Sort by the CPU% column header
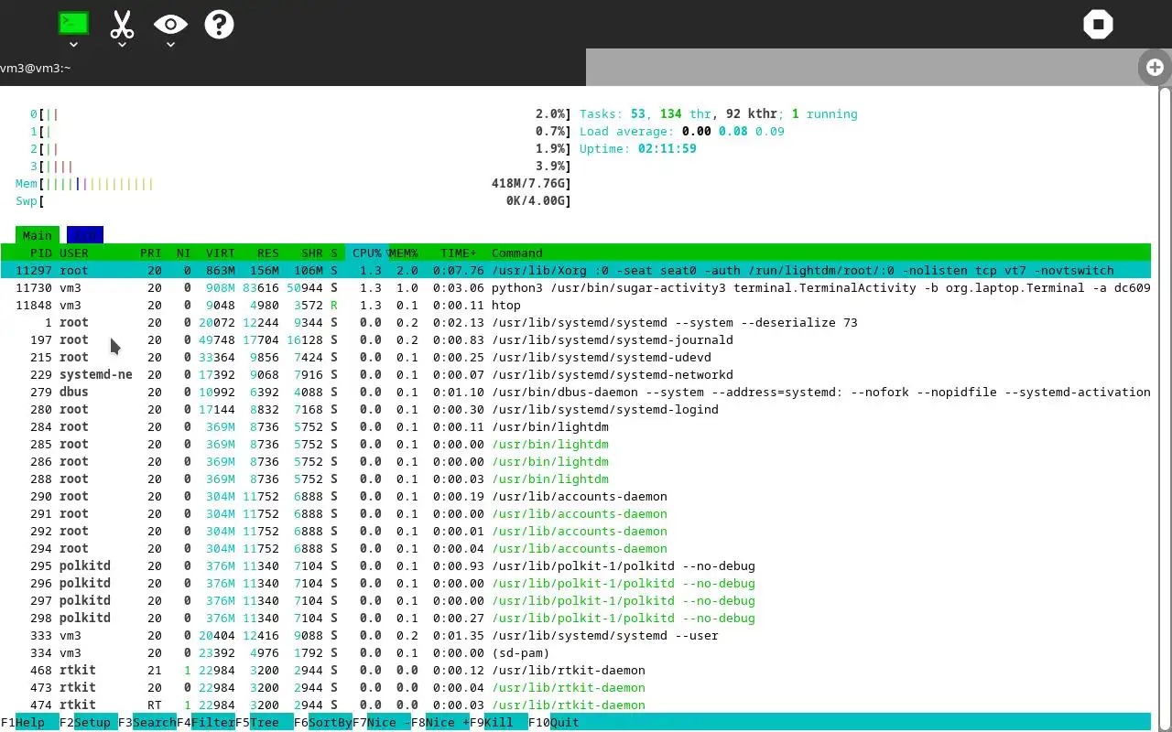The width and height of the screenshot is (1172, 732). tap(367, 253)
